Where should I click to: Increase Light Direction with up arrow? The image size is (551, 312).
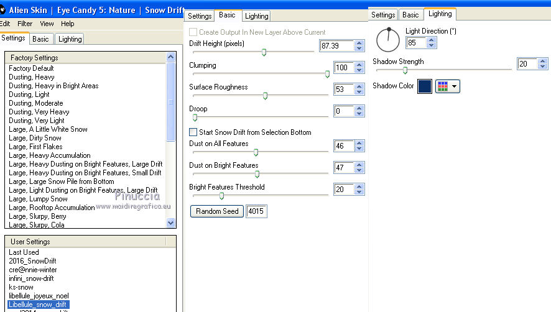pyautogui.click(x=431, y=40)
